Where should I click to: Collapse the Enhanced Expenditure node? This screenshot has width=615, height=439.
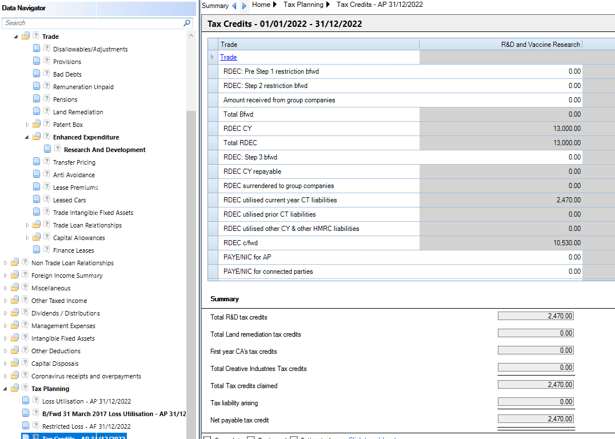(27, 137)
